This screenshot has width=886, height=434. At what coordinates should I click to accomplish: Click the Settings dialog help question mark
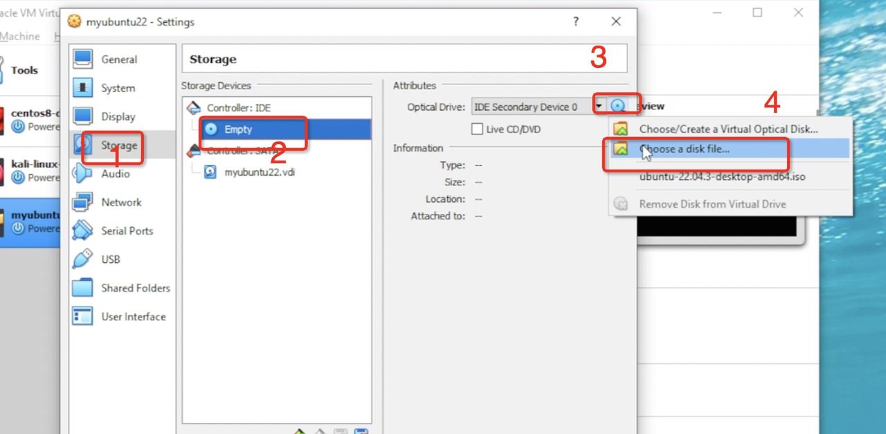[575, 21]
